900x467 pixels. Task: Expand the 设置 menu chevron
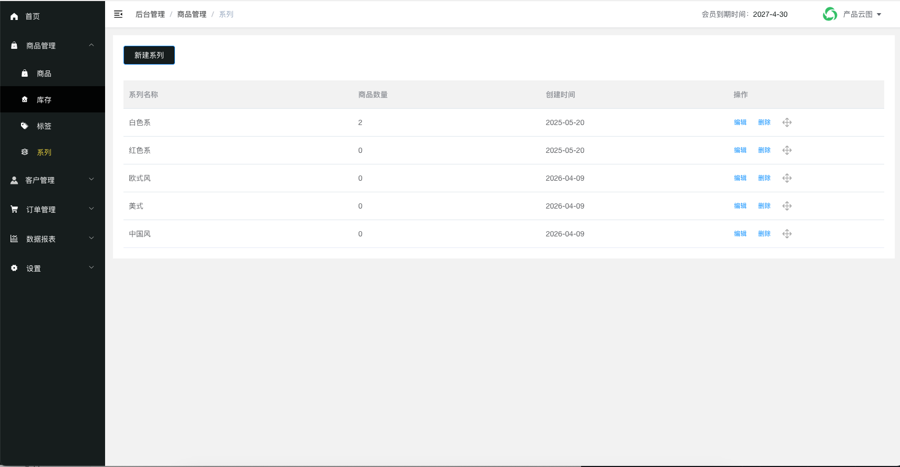91,267
